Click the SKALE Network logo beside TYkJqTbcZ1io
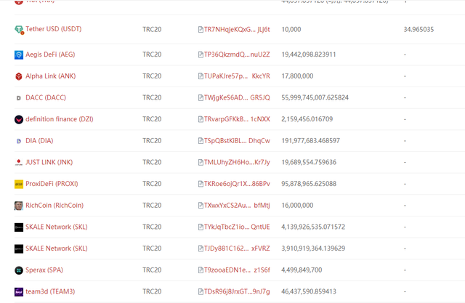This screenshot has height=303, width=465. click(19, 227)
